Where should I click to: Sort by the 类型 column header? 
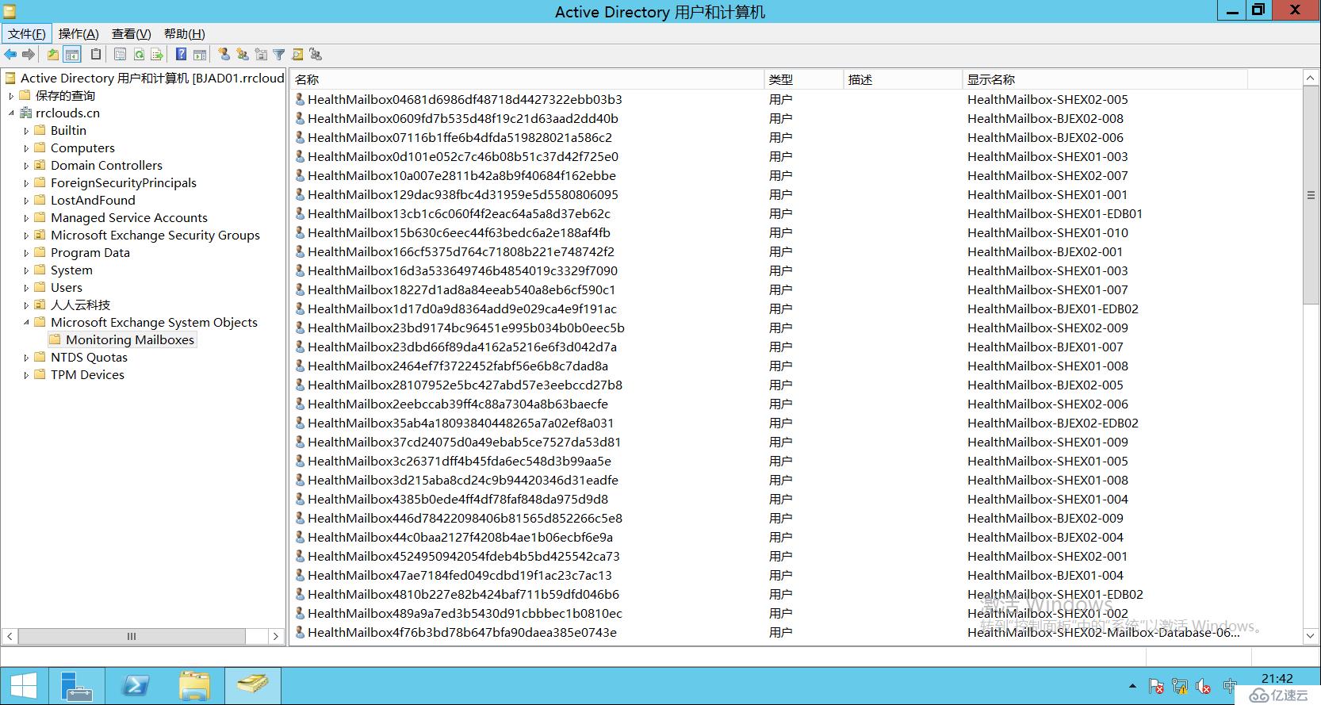pyautogui.click(x=803, y=79)
